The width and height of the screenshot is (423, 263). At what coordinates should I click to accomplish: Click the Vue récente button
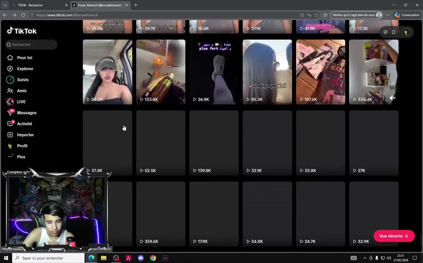pos(394,236)
